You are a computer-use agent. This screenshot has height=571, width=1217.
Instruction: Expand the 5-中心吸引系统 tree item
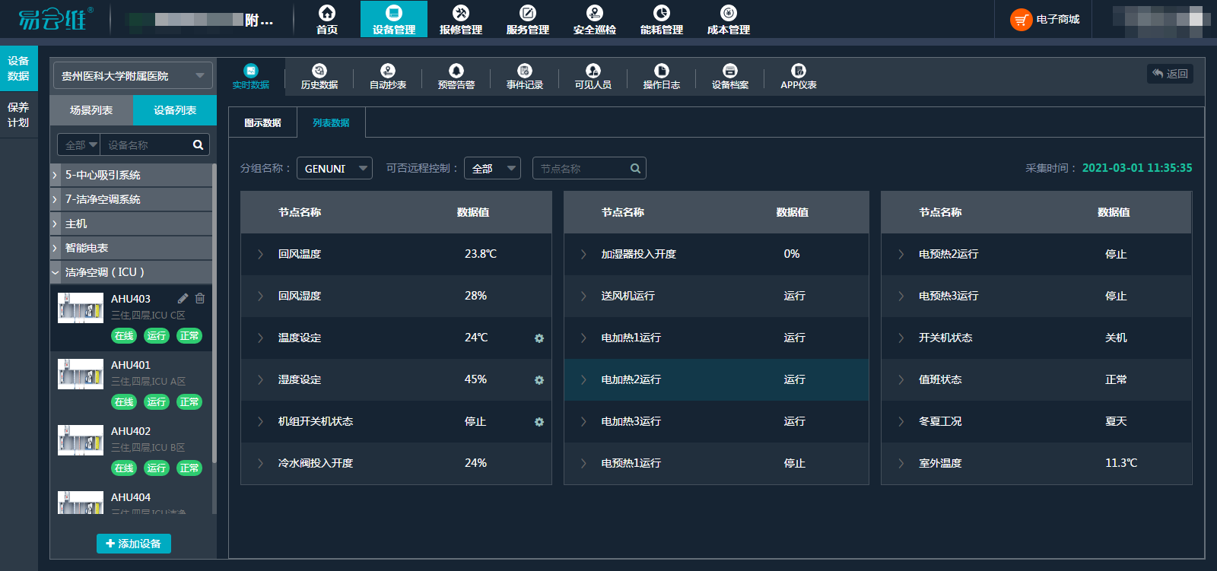click(55, 175)
